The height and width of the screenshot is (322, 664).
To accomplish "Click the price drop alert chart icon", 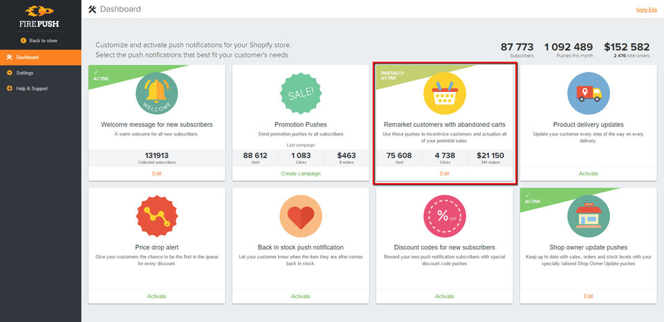I will 157,216.
